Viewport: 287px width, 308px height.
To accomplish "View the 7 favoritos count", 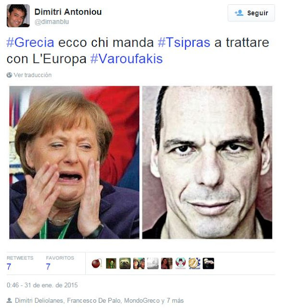I will point(48,267).
